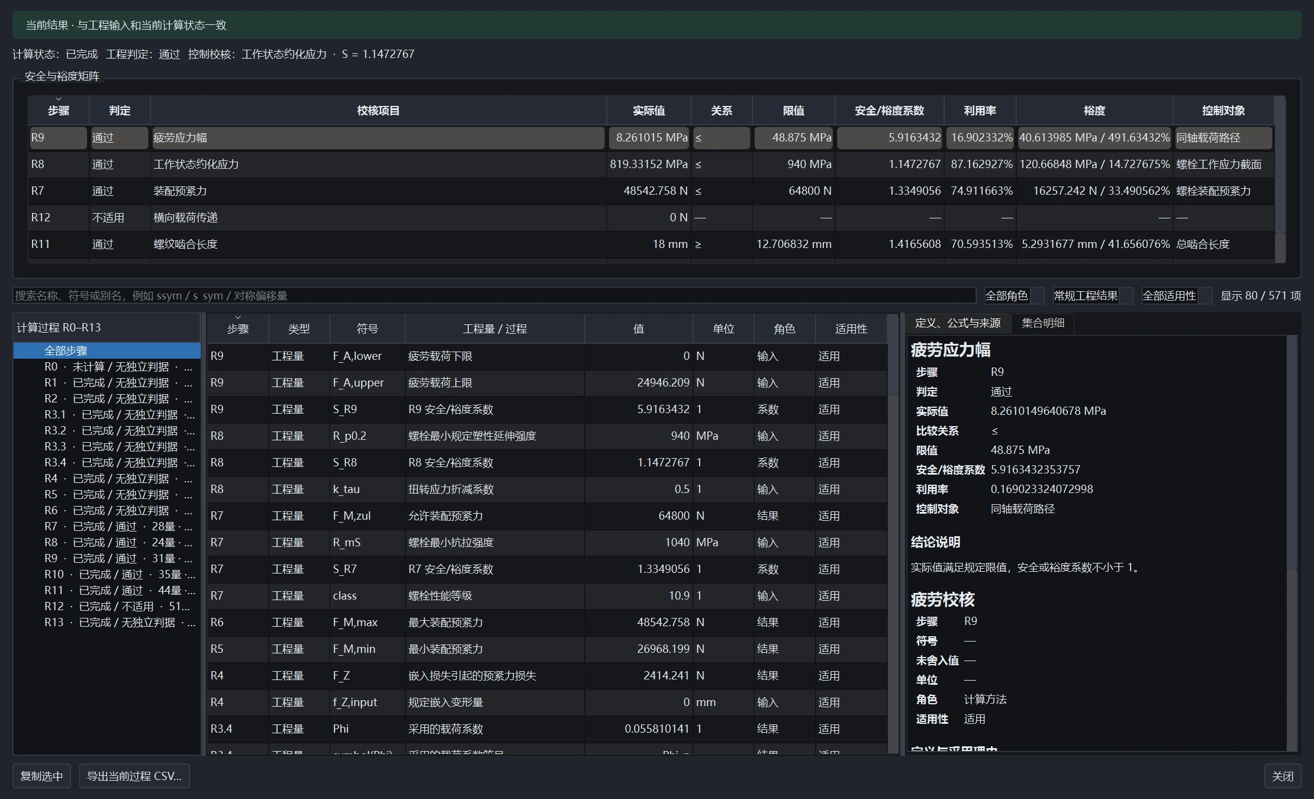Select the R_p0.2 row in quantity table
This screenshot has height=799, width=1314.
[547, 436]
